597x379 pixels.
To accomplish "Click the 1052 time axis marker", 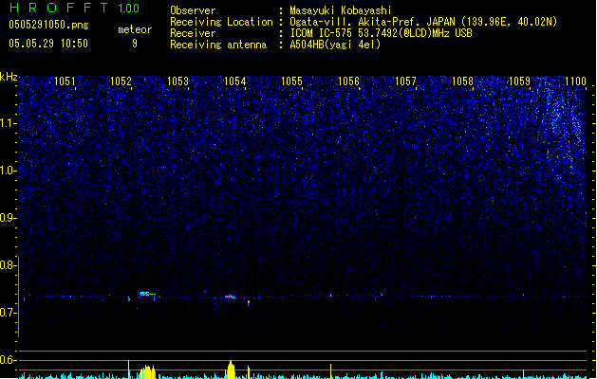I will [x=121, y=81].
